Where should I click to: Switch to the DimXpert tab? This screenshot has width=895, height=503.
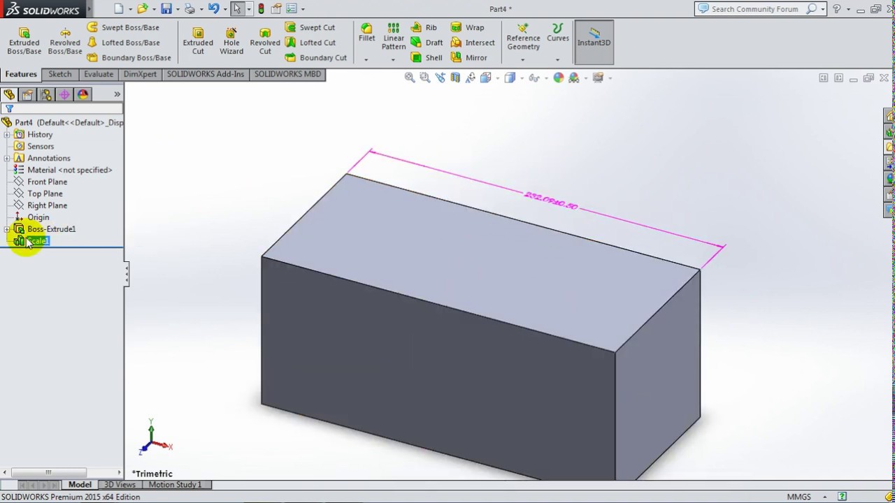tap(140, 74)
